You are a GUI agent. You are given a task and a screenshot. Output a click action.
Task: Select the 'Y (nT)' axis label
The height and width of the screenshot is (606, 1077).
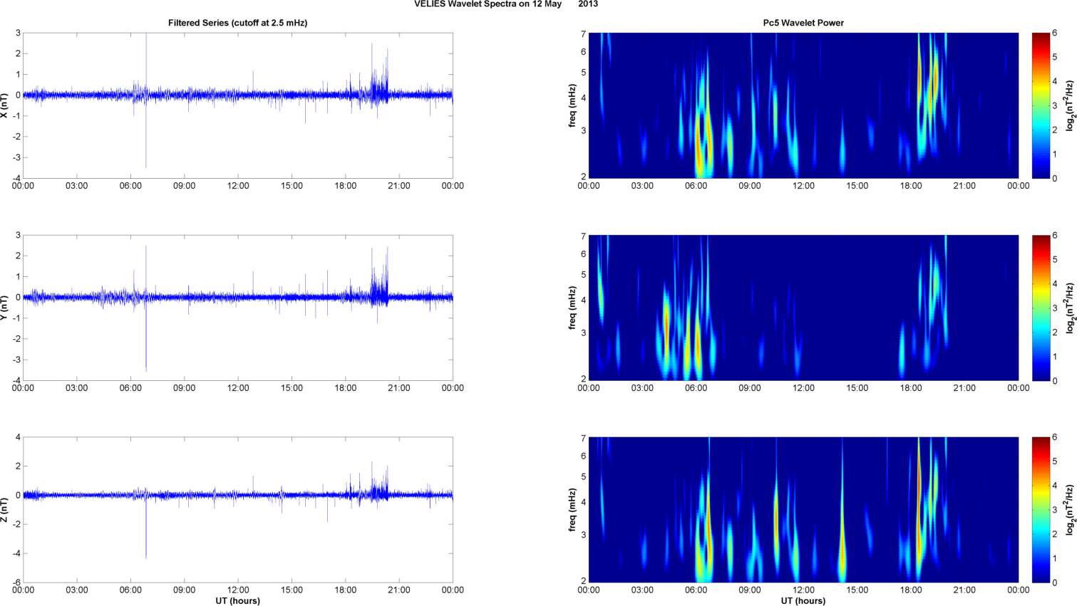(x=5, y=308)
